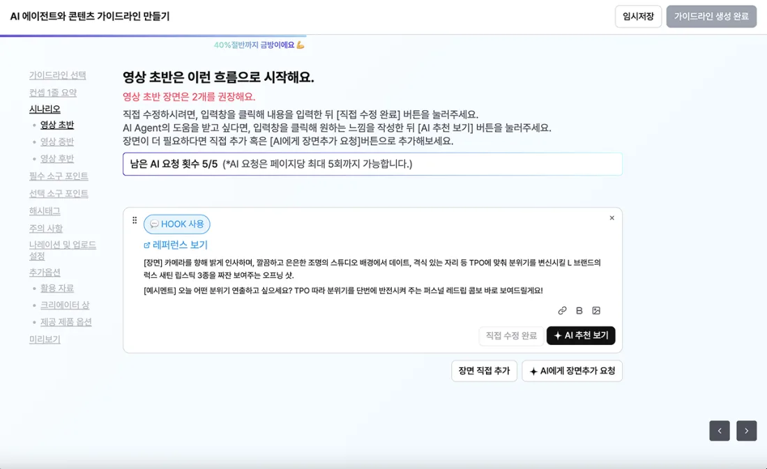Click the AI에게 장면추가 요청 button
This screenshot has height=469, width=767.
(x=572, y=371)
